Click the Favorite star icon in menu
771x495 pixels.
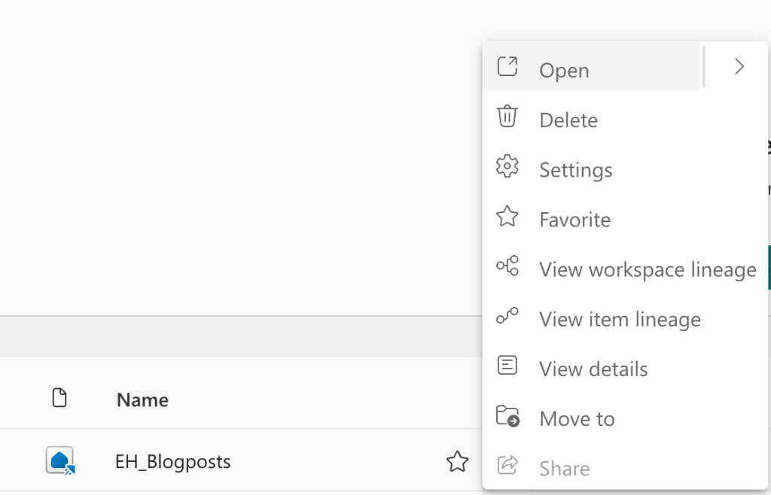[507, 217]
